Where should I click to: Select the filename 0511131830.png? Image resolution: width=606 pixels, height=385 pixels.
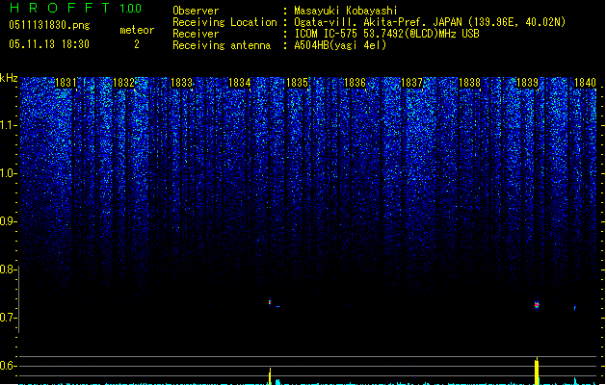coord(49,25)
